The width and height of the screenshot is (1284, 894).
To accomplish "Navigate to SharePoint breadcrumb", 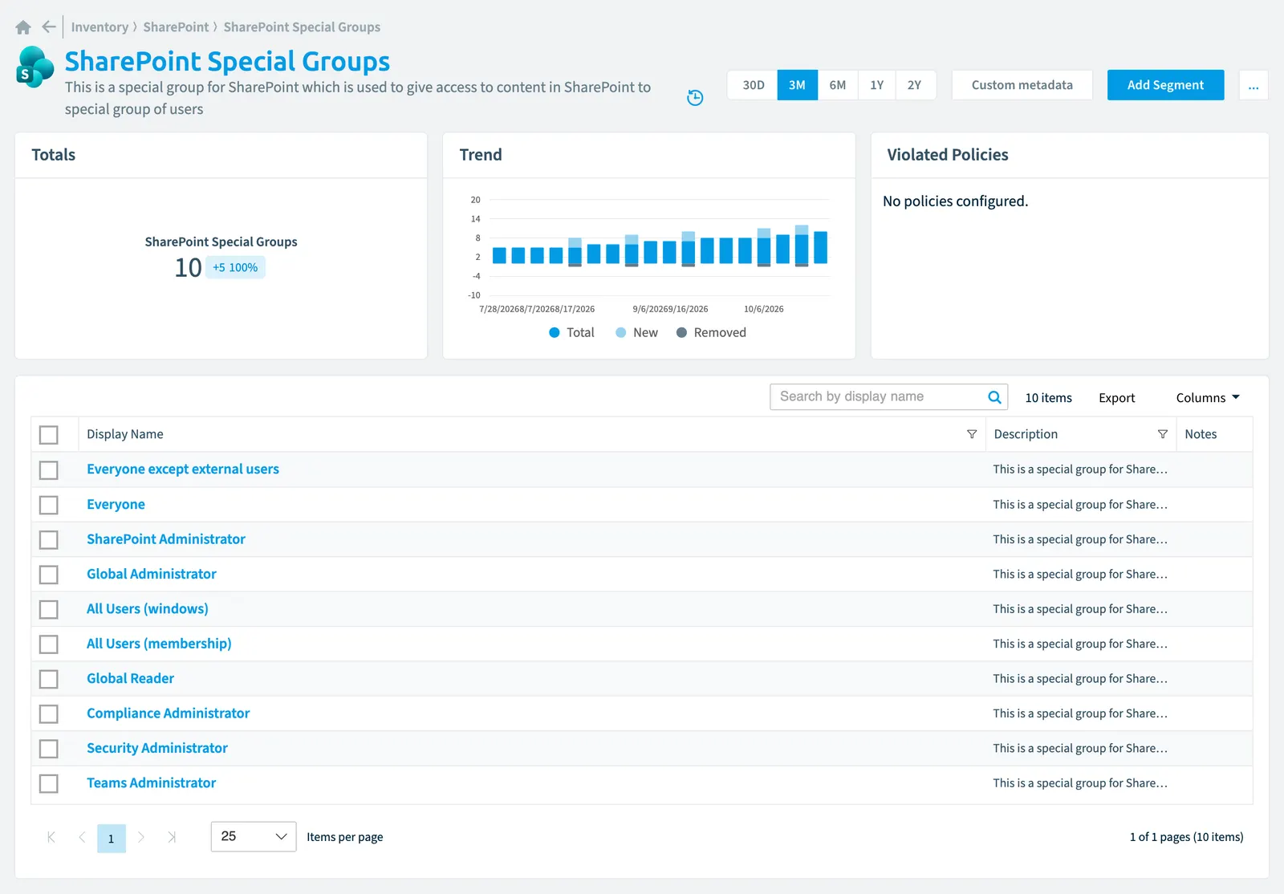I will [x=176, y=27].
